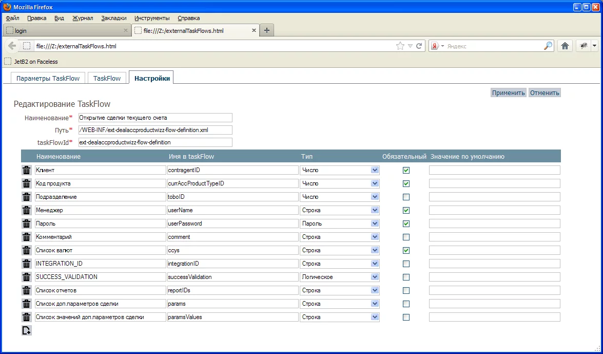Uncheck Обязательный for Клиент
Viewport: 603px width, 354px height.
[406, 170]
